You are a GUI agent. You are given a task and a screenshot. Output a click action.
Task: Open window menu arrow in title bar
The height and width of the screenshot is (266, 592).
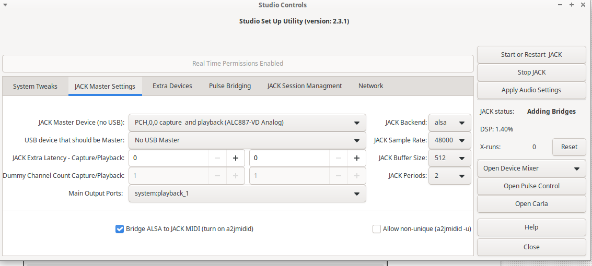(x=5, y=5)
